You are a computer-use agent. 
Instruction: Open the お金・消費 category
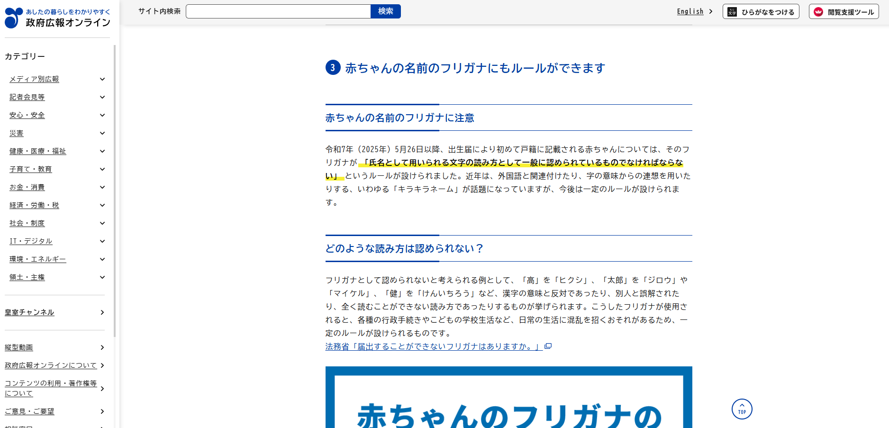tap(27, 187)
